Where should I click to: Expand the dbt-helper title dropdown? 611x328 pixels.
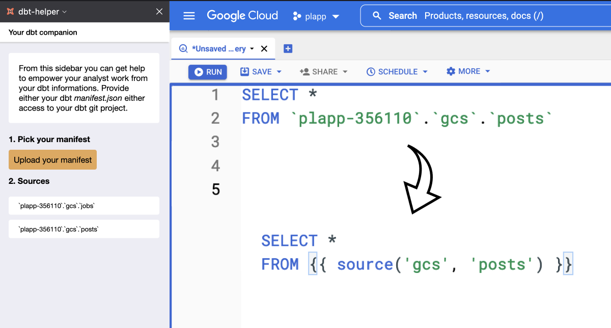(x=64, y=12)
